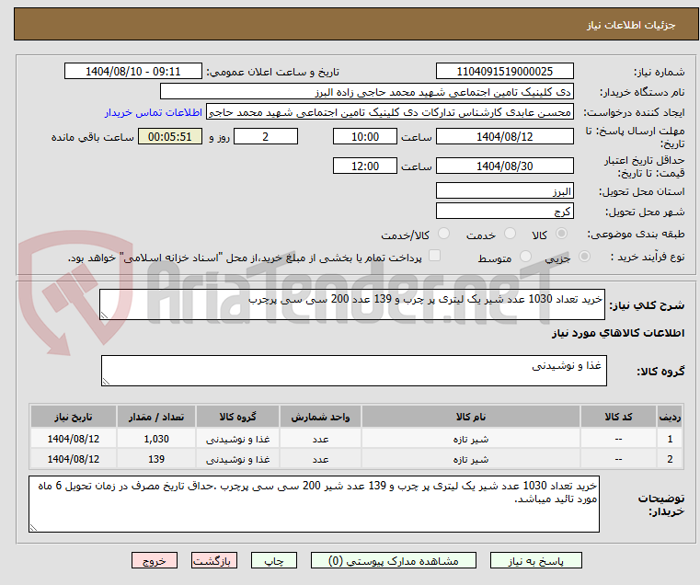Click date 1404/08/12 in row 1
700x585 pixels.
(x=74, y=439)
